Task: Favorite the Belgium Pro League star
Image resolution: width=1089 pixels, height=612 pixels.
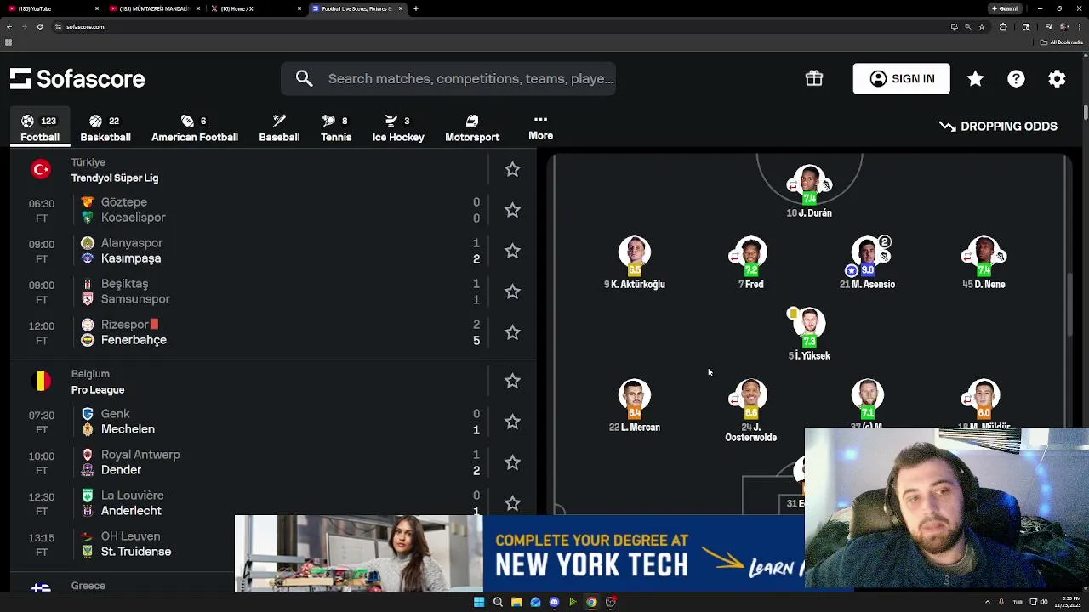Action: click(x=512, y=381)
